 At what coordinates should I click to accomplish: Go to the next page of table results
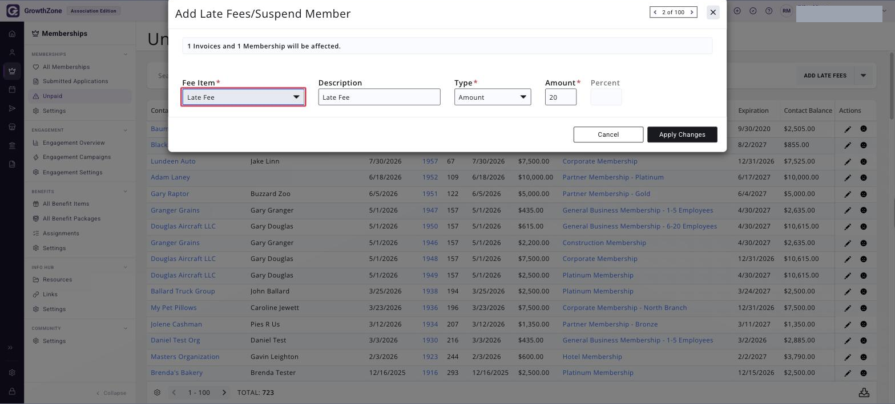point(224,393)
